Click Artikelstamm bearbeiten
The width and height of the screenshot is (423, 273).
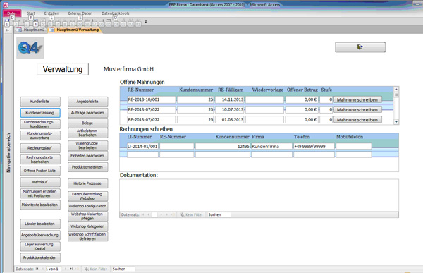pyautogui.click(x=87, y=133)
